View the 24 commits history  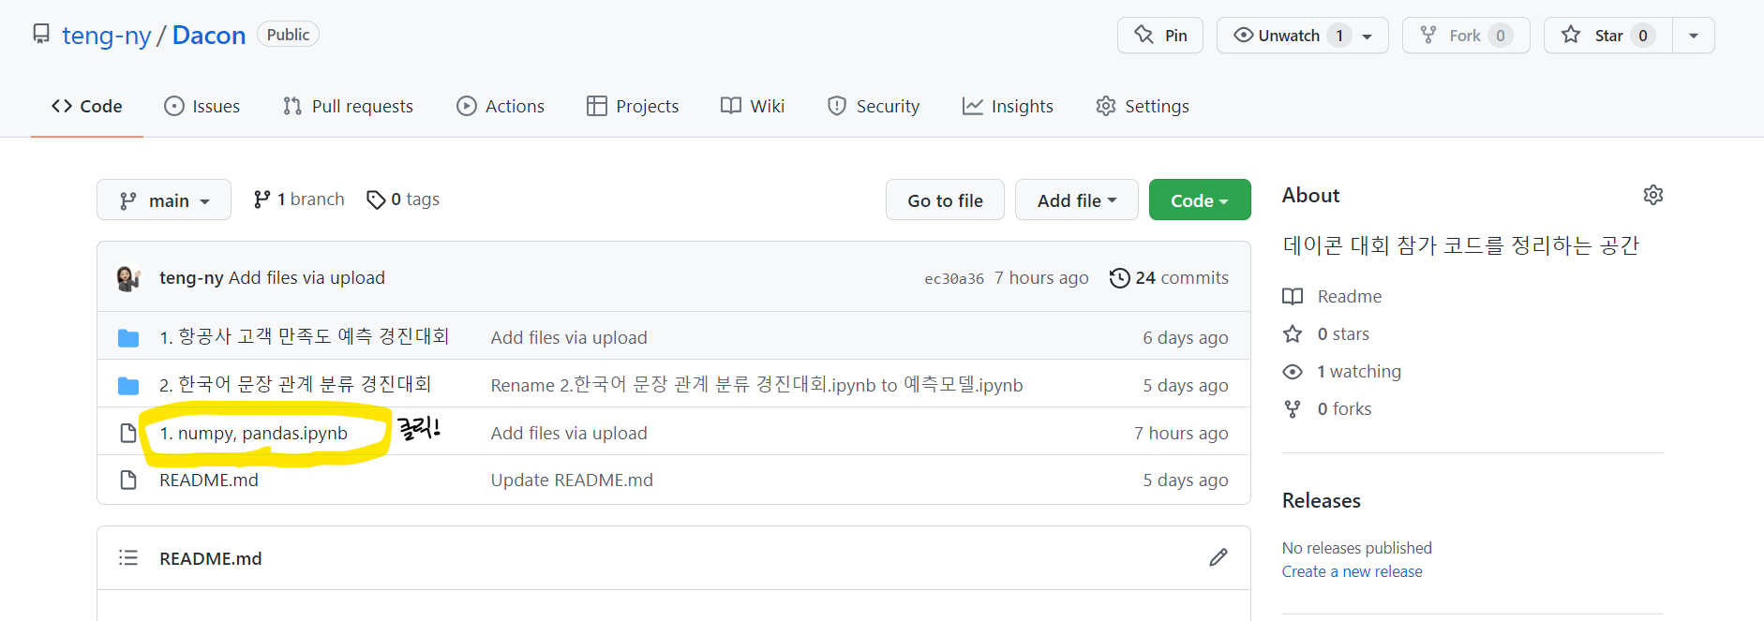click(x=1169, y=278)
